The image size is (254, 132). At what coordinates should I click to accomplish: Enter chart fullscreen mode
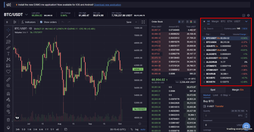click(x=143, y=22)
